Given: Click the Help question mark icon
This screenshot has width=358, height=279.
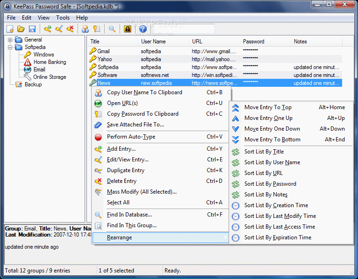Looking at the screenshot, I should 143,29.
